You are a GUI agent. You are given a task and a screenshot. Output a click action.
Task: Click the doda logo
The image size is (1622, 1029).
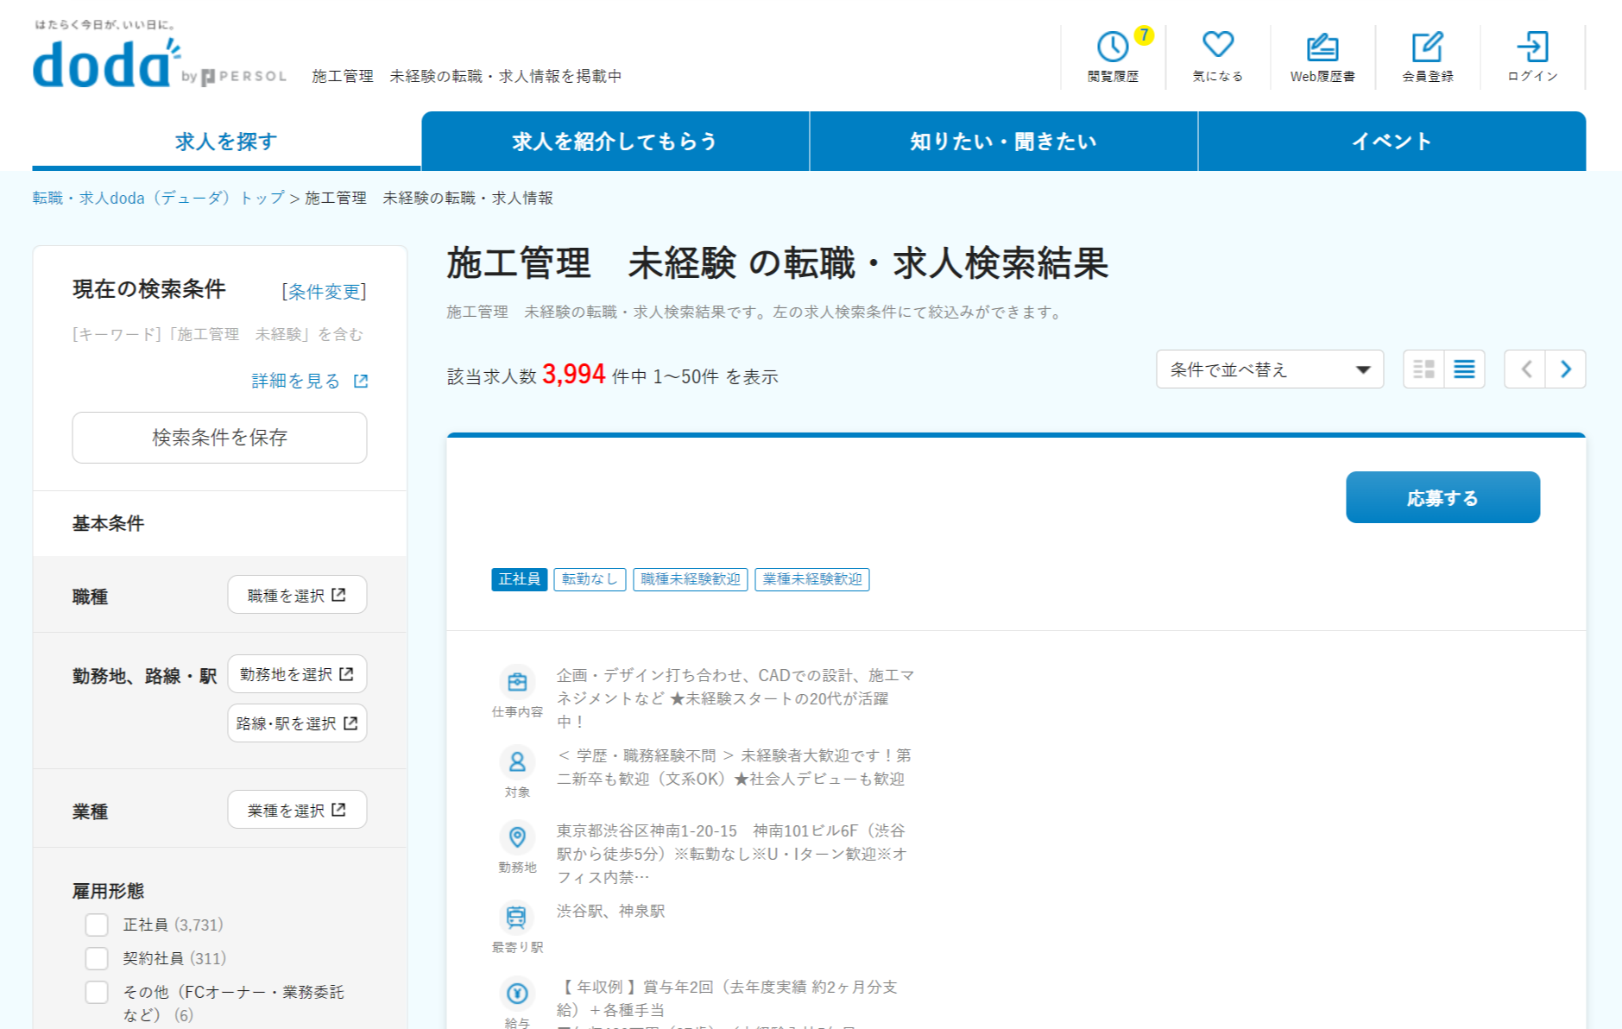click(105, 63)
